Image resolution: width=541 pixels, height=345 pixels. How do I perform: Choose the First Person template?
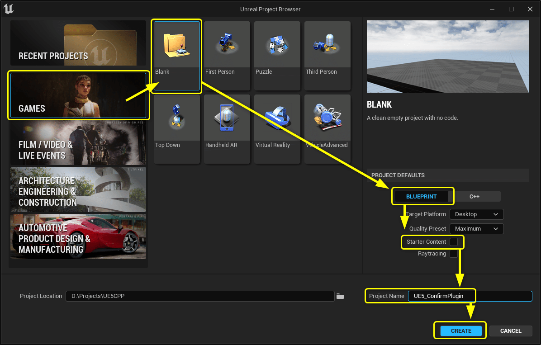point(227,56)
